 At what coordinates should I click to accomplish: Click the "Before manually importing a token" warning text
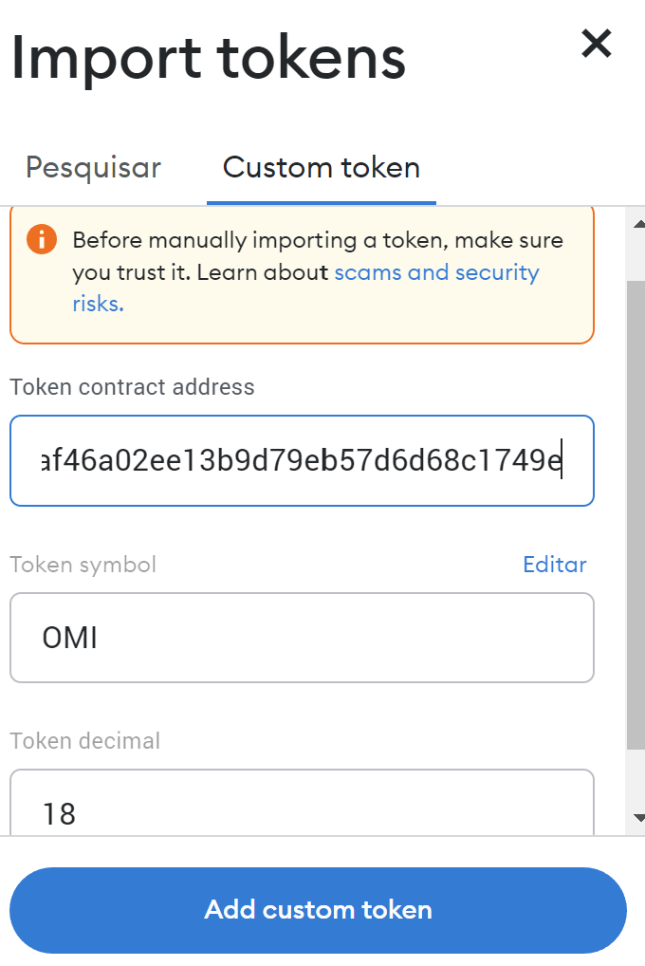[318, 240]
